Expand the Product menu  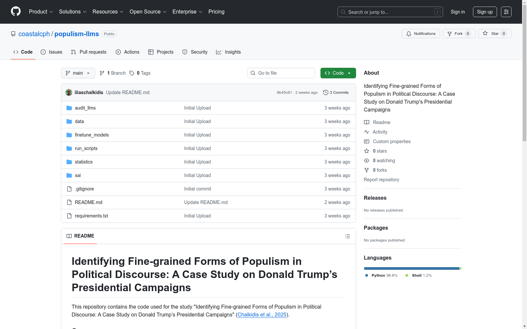point(41,12)
